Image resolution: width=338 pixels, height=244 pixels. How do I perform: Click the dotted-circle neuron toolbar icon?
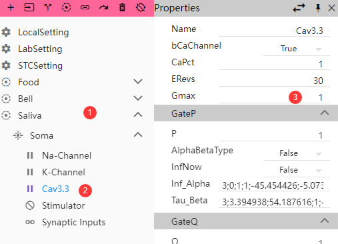[x=66, y=8]
